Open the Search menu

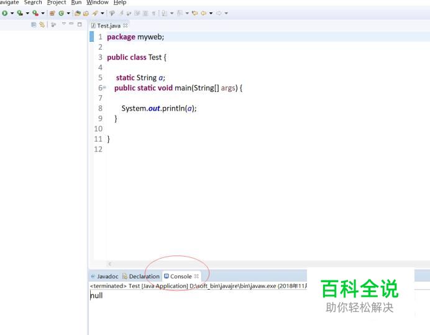[33, 2]
